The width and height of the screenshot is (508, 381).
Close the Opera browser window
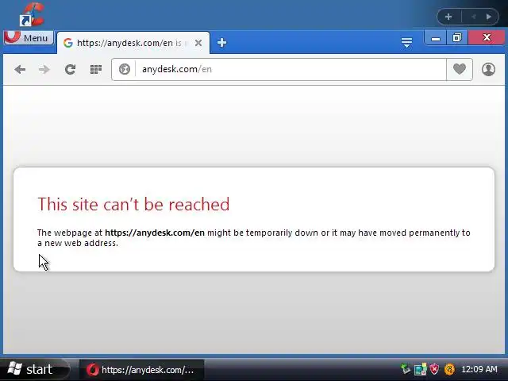[487, 37]
